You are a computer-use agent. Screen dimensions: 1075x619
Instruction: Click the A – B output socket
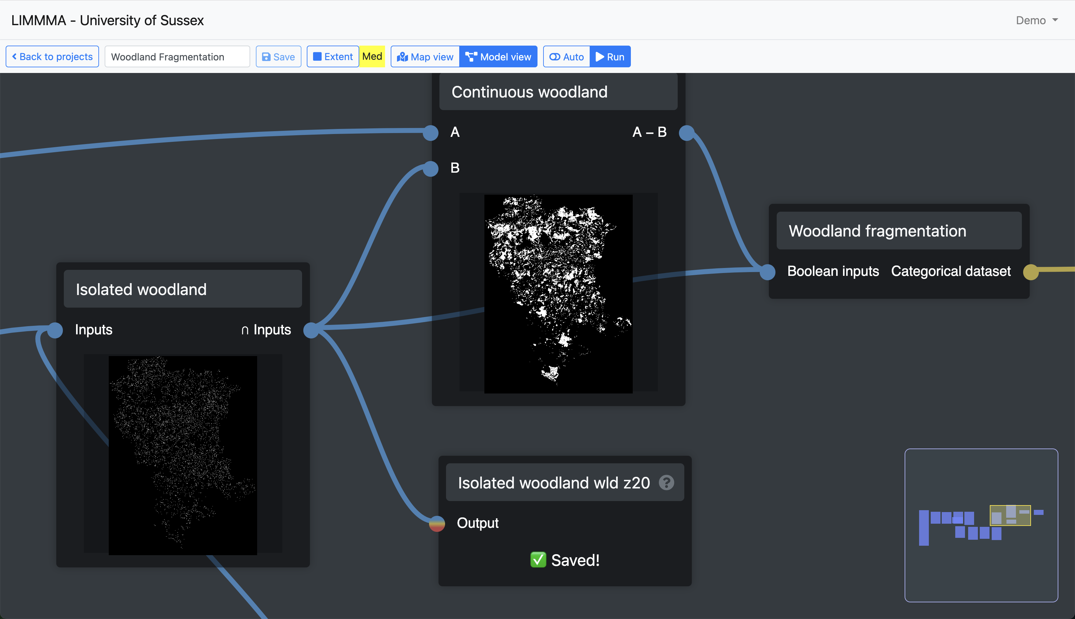[686, 133]
